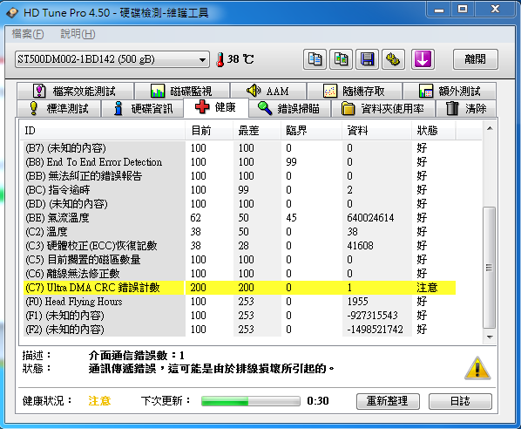Click the data value -927315543

373,316
